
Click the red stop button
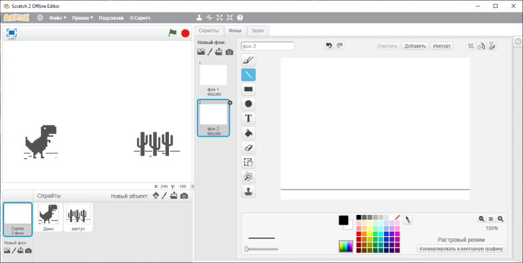tap(185, 33)
